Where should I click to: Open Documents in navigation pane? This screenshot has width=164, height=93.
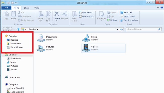14,58
